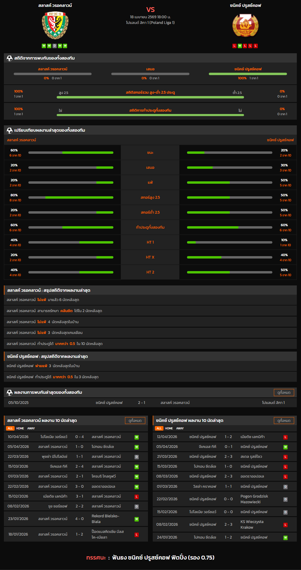Select ALL tab in Śląsk Wrocław last 10 matches
Viewport: 301px width, 570px height.
click(10, 428)
